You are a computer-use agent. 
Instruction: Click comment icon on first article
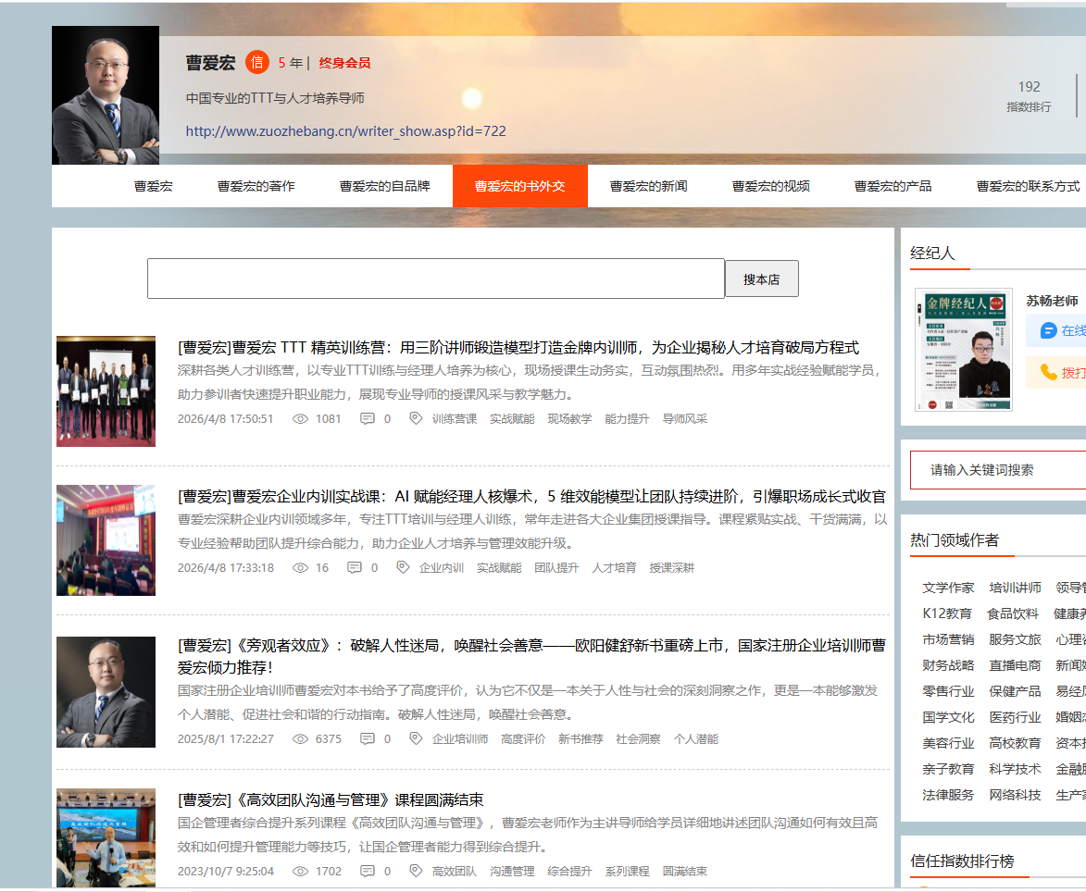click(x=368, y=419)
